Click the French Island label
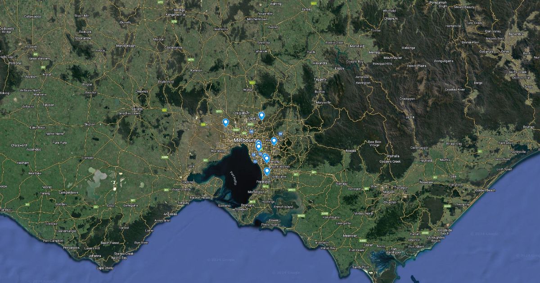 click(x=283, y=207)
